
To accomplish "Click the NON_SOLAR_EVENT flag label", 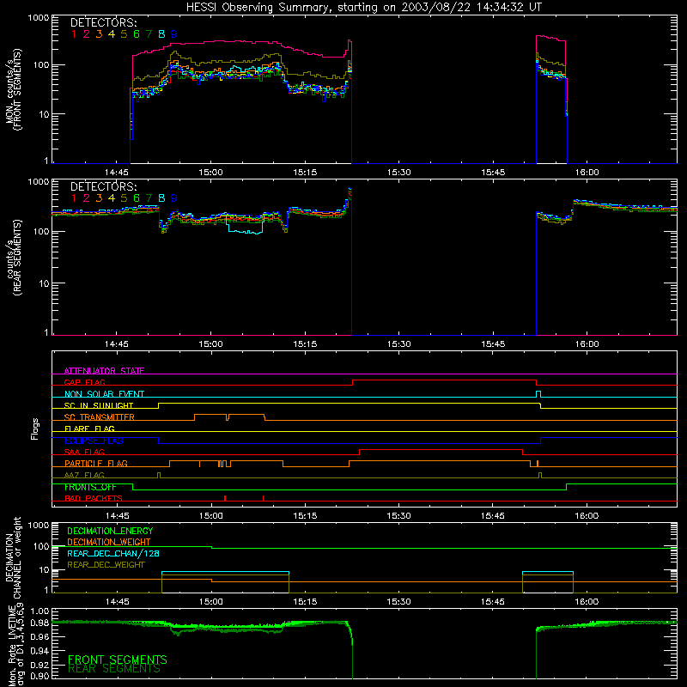I will pos(104,394).
